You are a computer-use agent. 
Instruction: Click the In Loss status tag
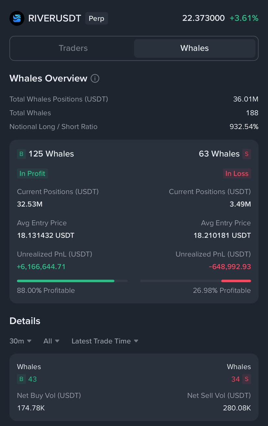237,173
